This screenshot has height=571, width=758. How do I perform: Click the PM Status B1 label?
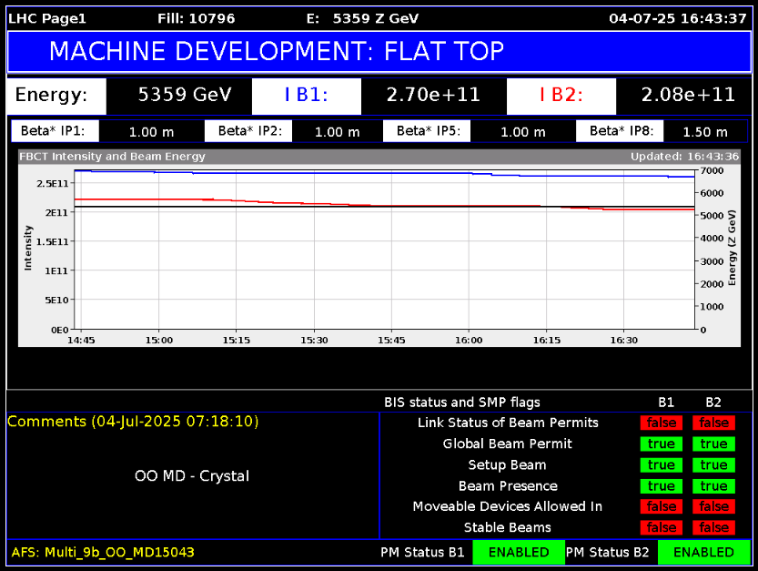tap(422, 552)
